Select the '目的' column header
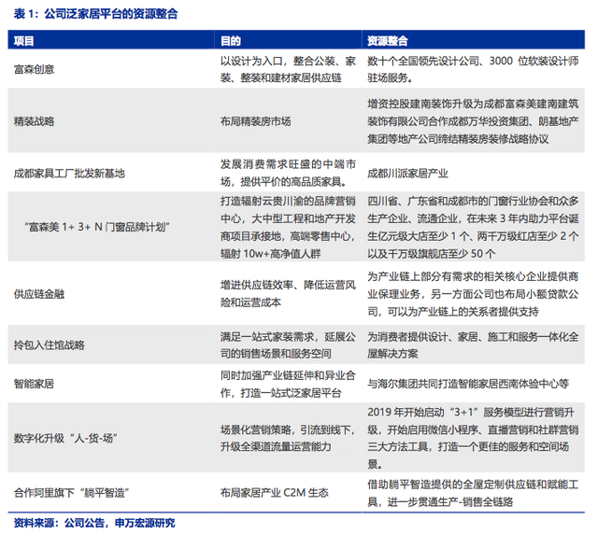598x534 pixels. [x=231, y=41]
